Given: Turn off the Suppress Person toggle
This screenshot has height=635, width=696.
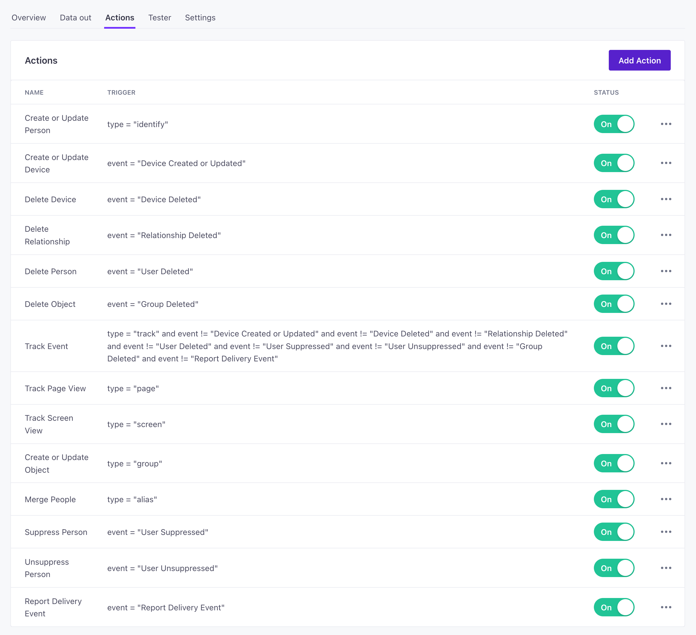Looking at the screenshot, I should pos(614,532).
